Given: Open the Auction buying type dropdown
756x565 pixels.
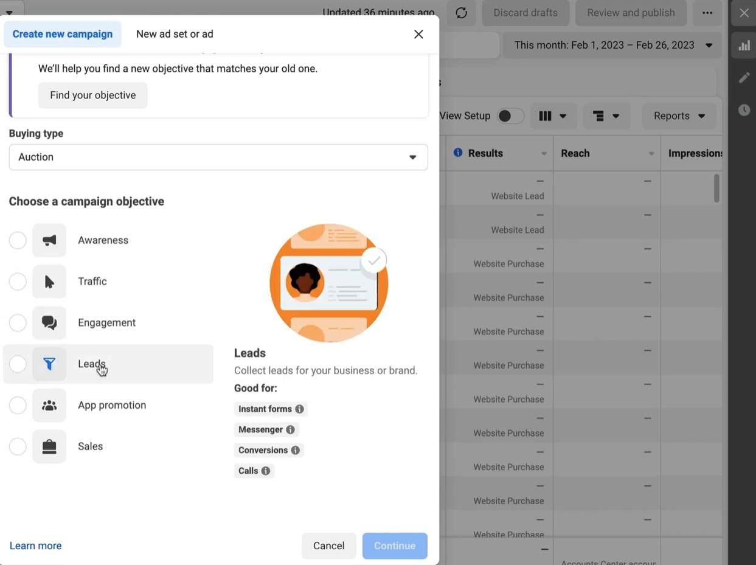Looking at the screenshot, I should click(218, 157).
